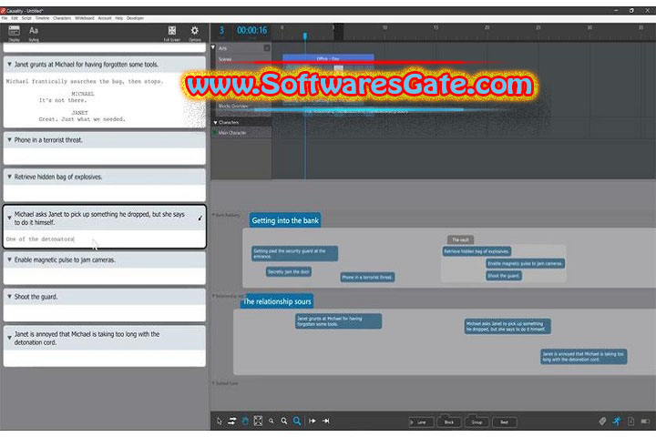Open the Characters menu
Viewport: 656px width, 437px height.
click(x=62, y=18)
